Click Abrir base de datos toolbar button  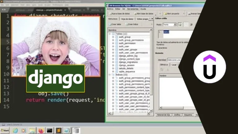pos(144,14)
